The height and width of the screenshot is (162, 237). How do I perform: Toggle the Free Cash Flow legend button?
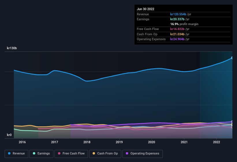pyautogui.click(x=71, y=154)
